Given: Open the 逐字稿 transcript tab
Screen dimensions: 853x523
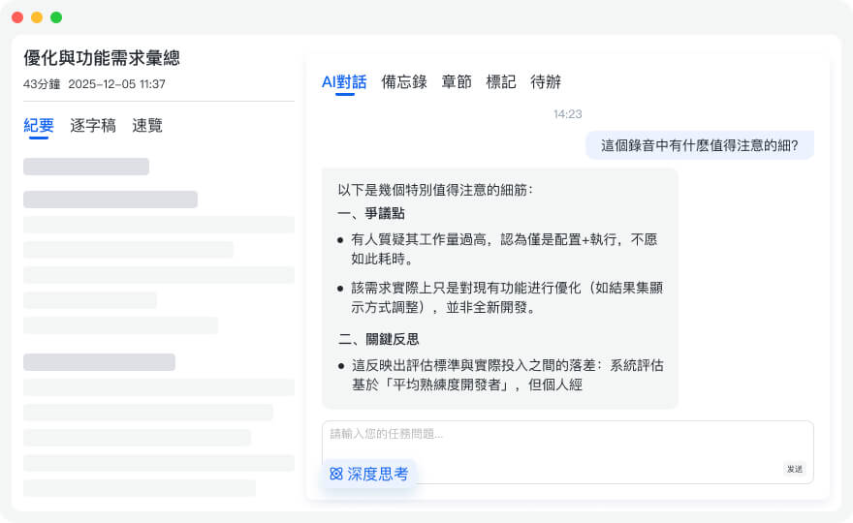Looking at the screenshot, I should pos(93,125).
